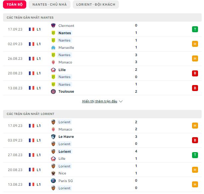
Task: Open the Nantes vs Marseille match row
Action: pos(102,44)
